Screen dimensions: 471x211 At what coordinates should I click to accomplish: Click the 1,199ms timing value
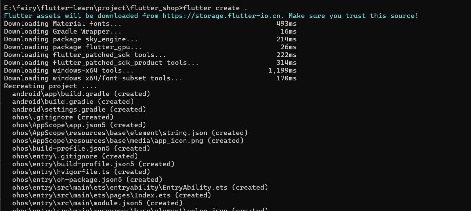(x=282, y=70)
